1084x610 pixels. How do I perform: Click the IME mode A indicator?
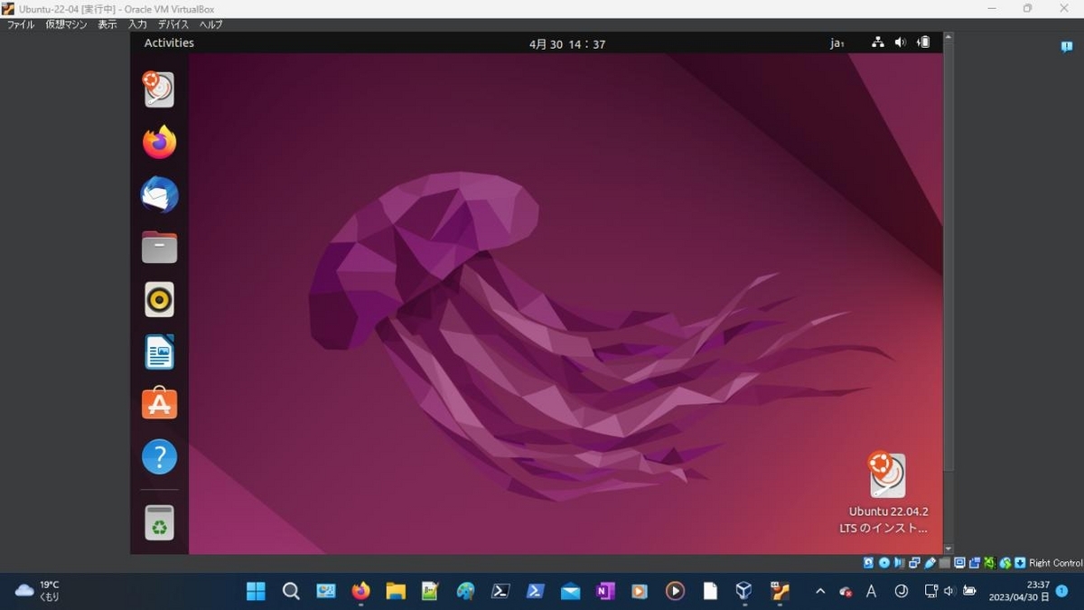point(872,591)
